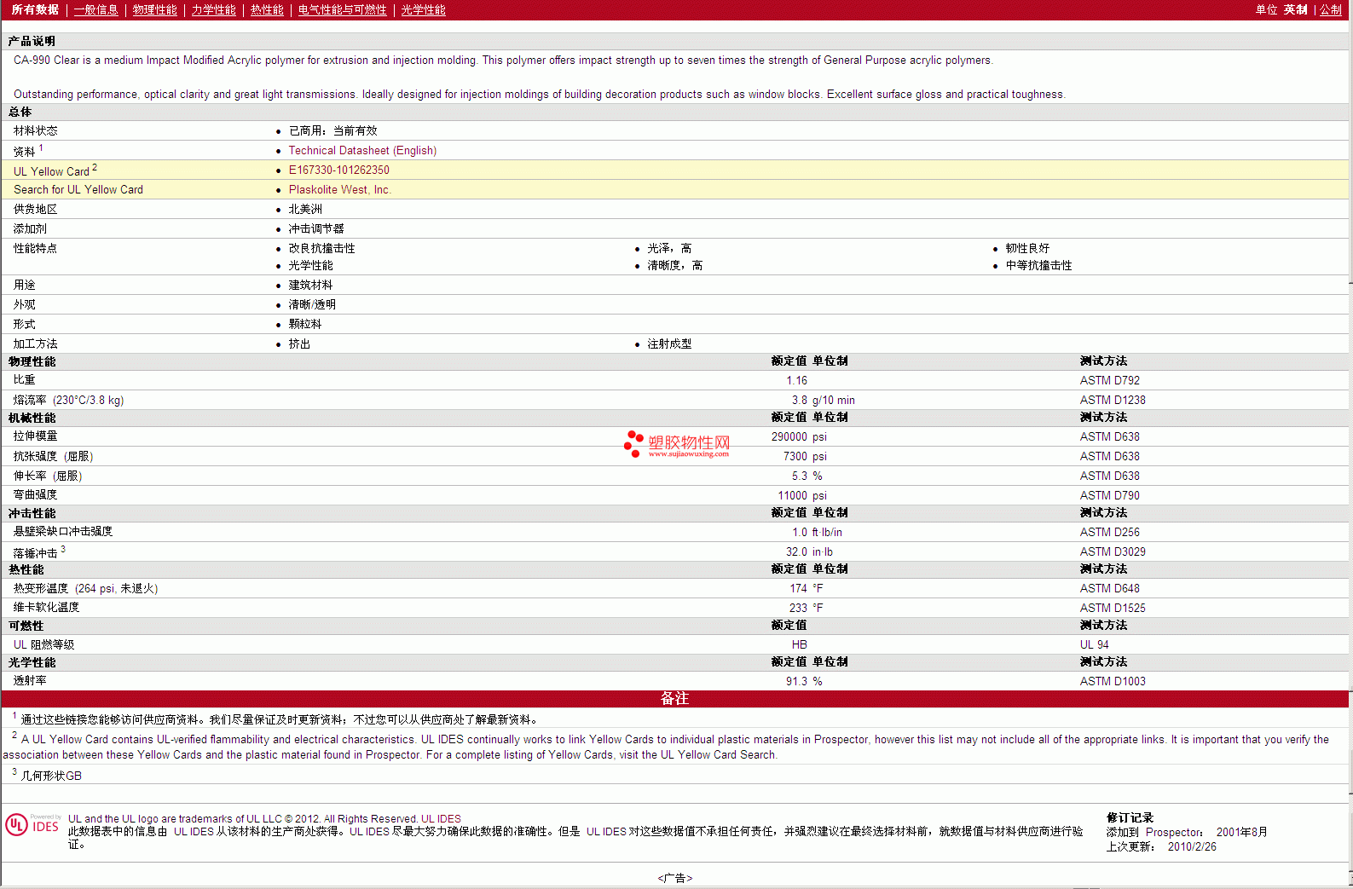Select the 力学性能 tab
The width and height of the screenshot is (1353, 889).
tap(213, 10)
